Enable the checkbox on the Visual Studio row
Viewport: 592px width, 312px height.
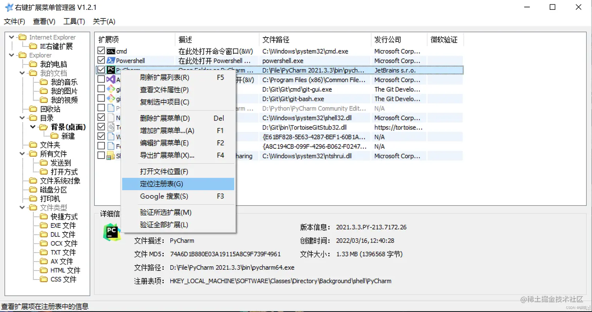101,79
